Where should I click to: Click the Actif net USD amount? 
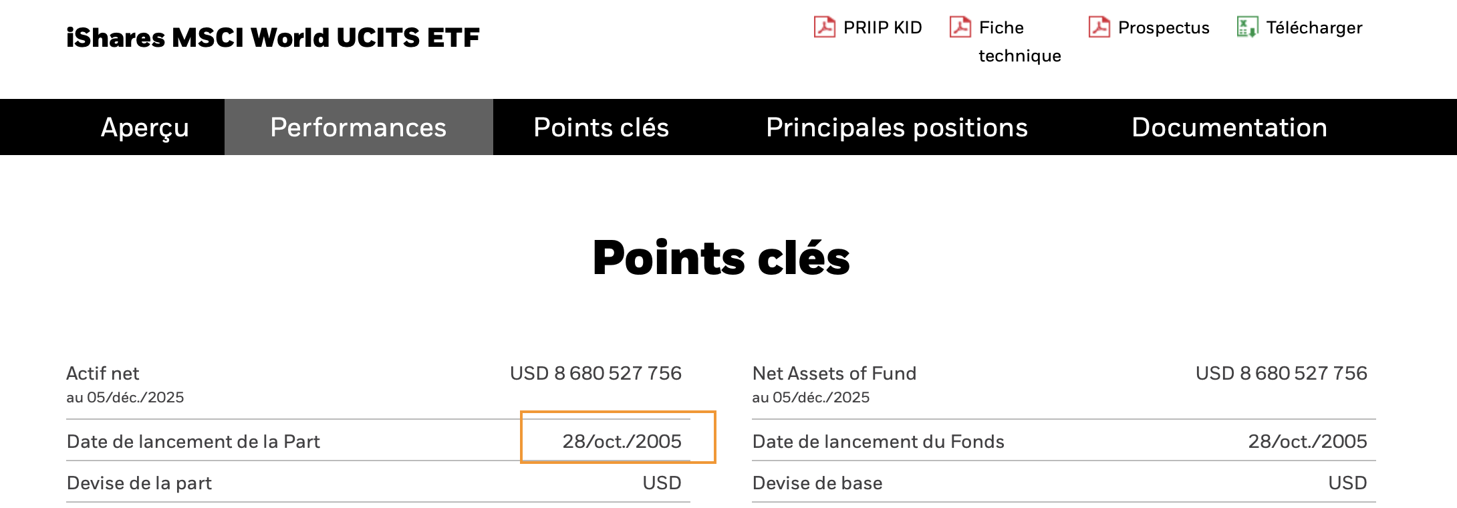click(595, 373)
